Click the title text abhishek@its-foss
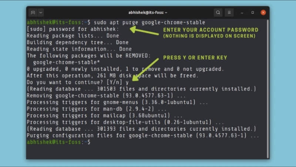The width and height of the screenshot is (296, 167). point(148,13)
